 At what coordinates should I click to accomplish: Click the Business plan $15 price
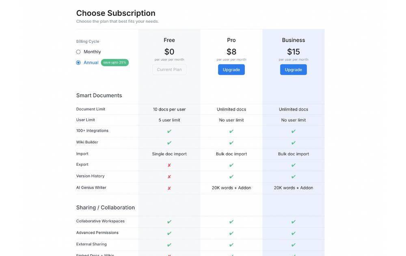click(294, 52)
